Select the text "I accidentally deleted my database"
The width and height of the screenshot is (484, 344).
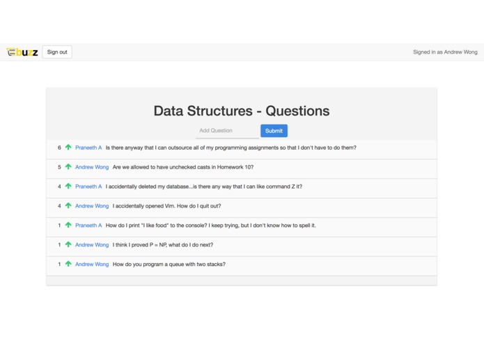pos(147,187)
